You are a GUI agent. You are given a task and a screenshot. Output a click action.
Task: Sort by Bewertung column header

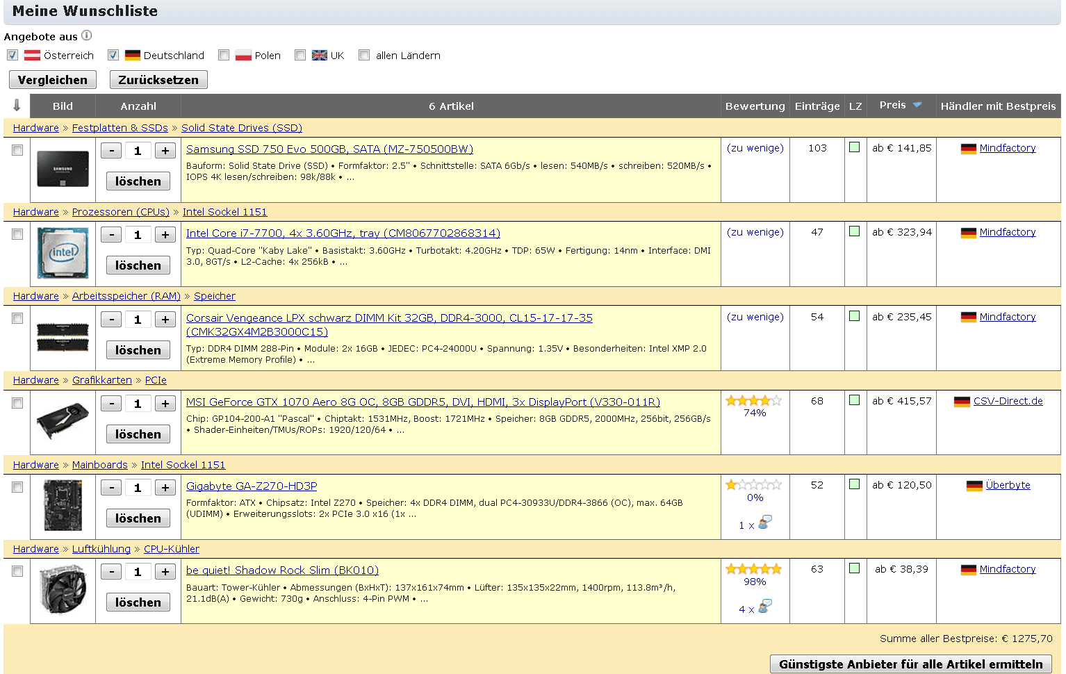pyautogui.click(x=755, y=106)
